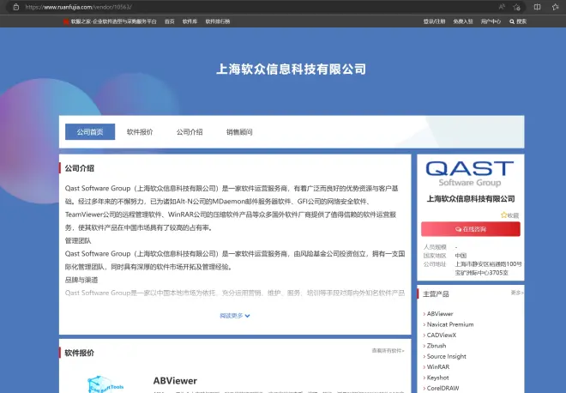Open 登录/注册 link in top navigation
Screen dimensions: 566x393
click(x=434, y=21)
